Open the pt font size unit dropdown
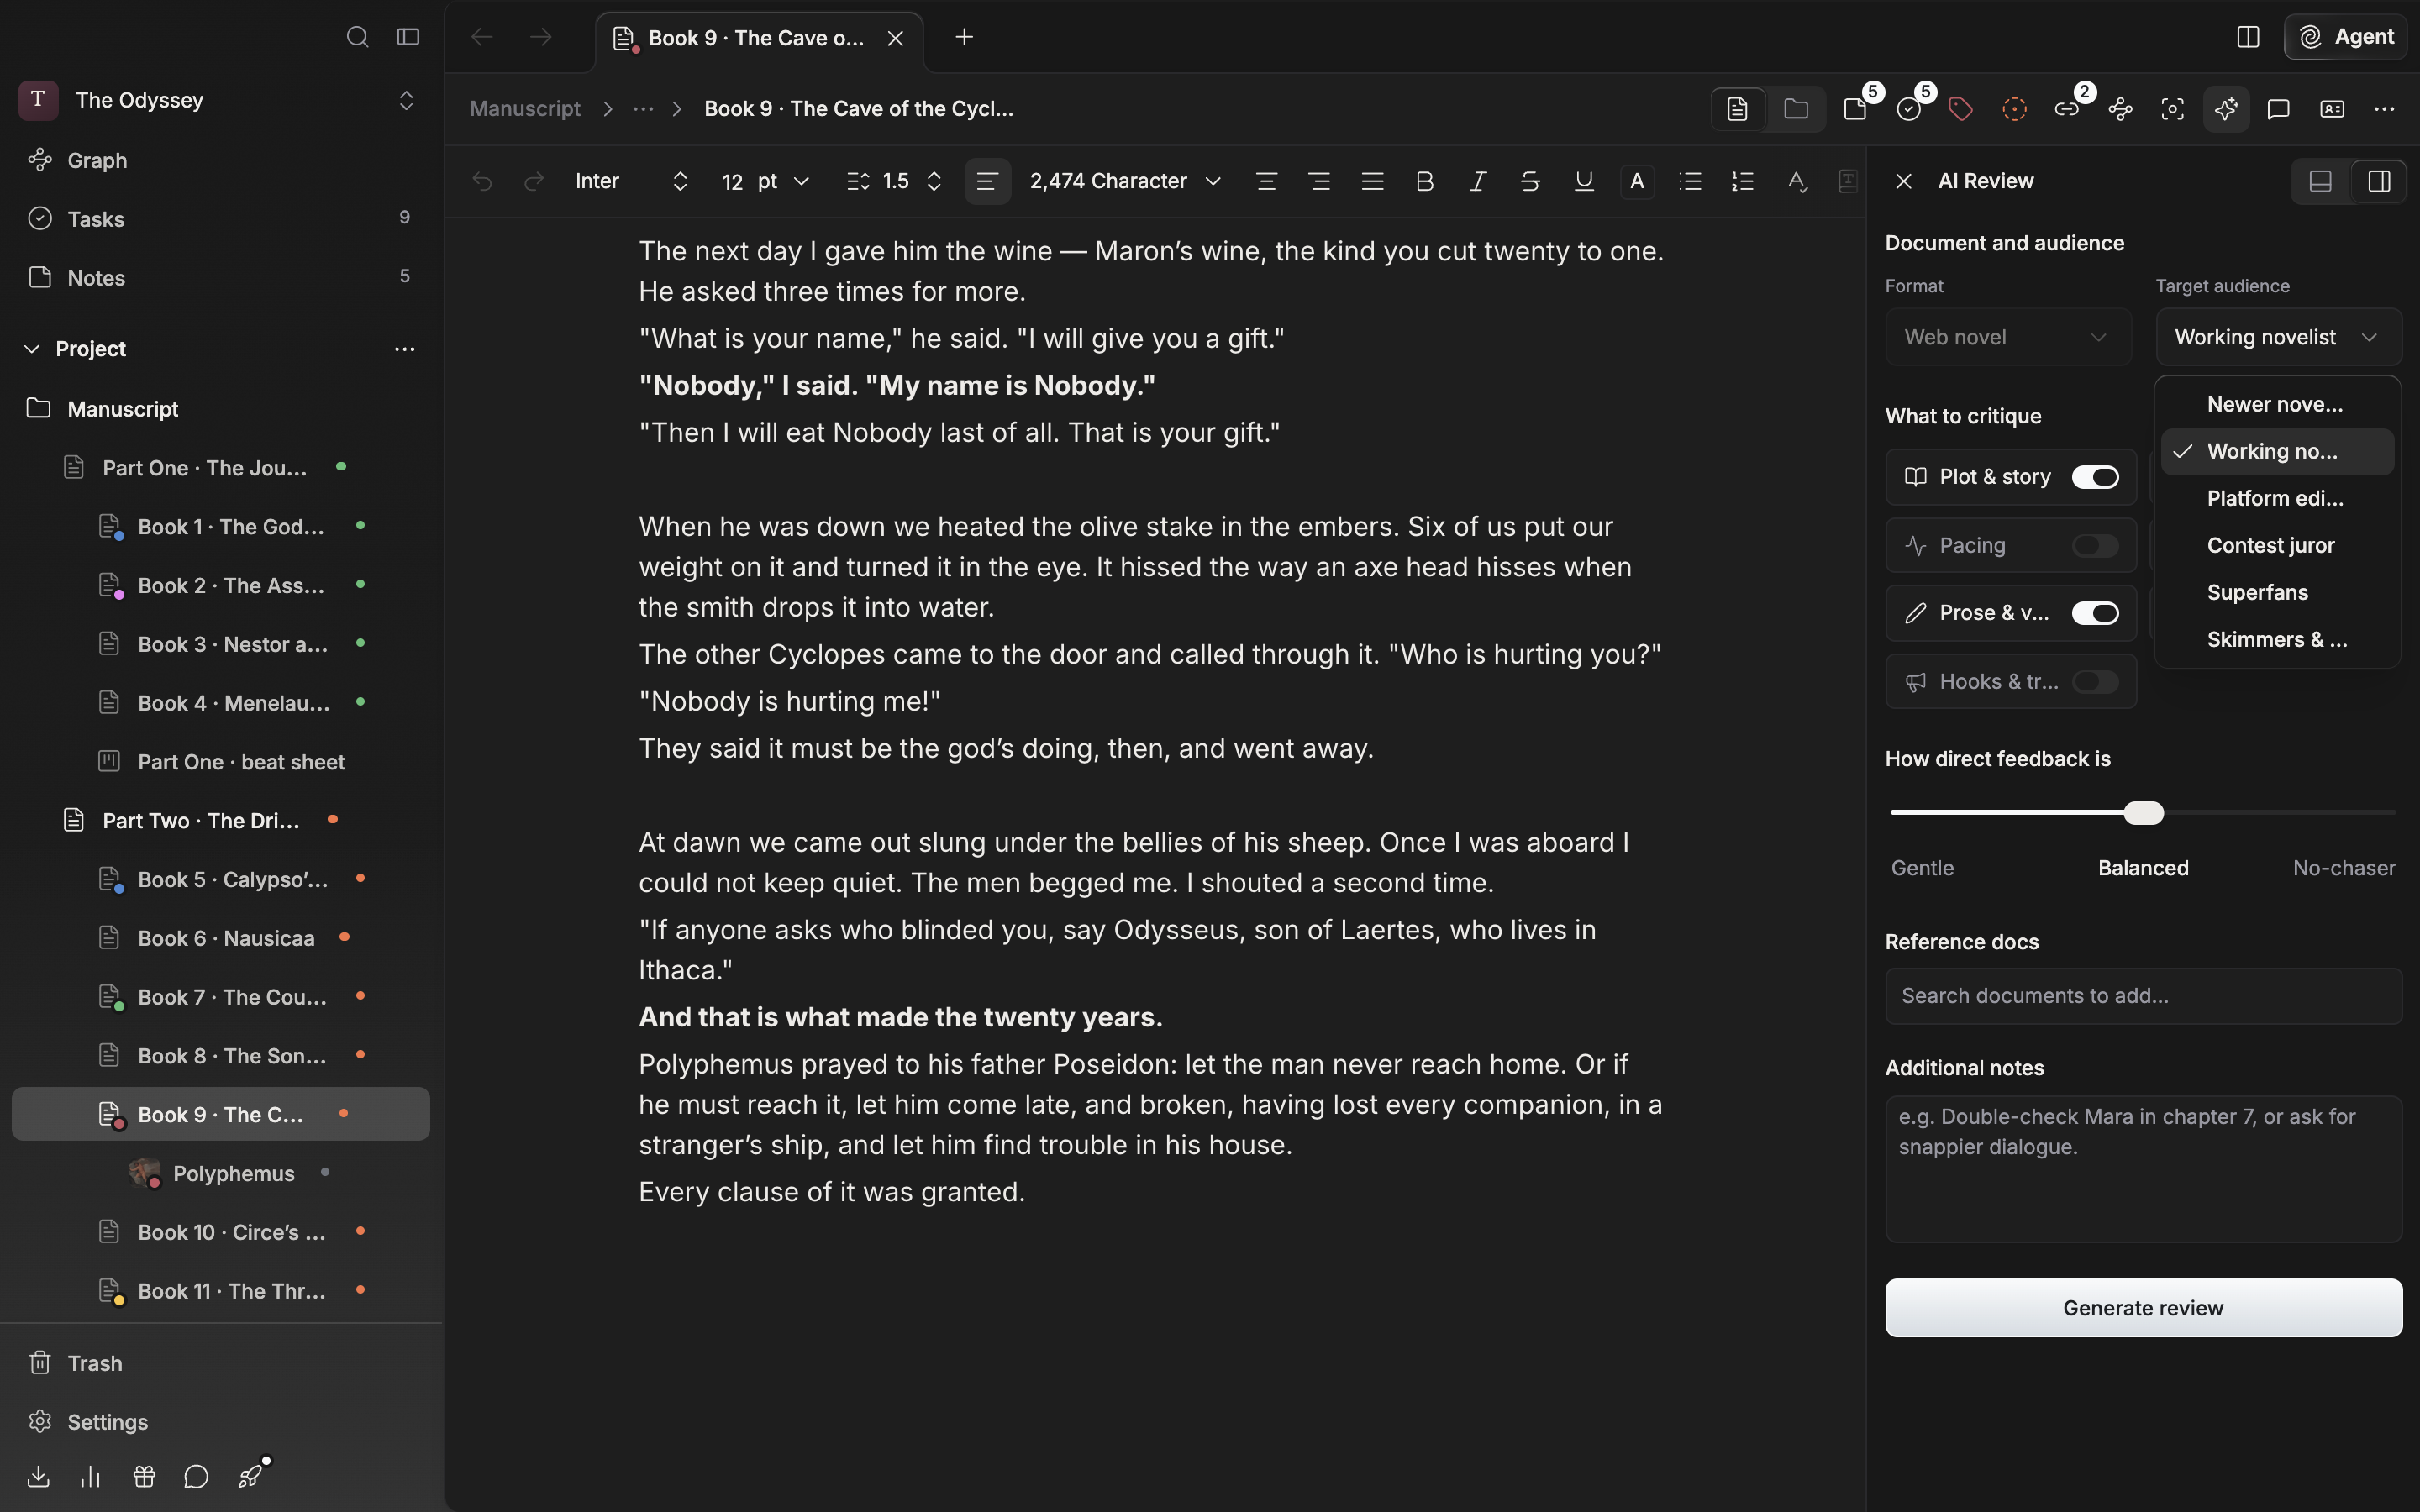 click(x=783, y=181)
